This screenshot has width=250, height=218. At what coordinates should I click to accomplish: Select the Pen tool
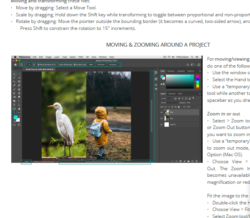19,101
